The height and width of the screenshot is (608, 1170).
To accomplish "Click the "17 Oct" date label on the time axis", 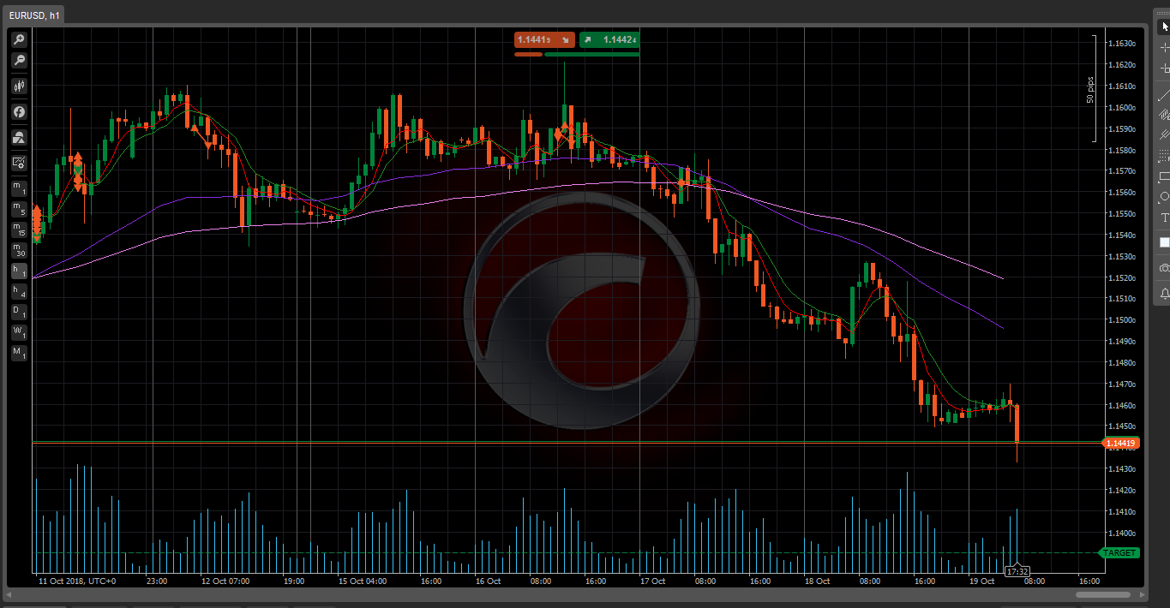I will point(652,581).
